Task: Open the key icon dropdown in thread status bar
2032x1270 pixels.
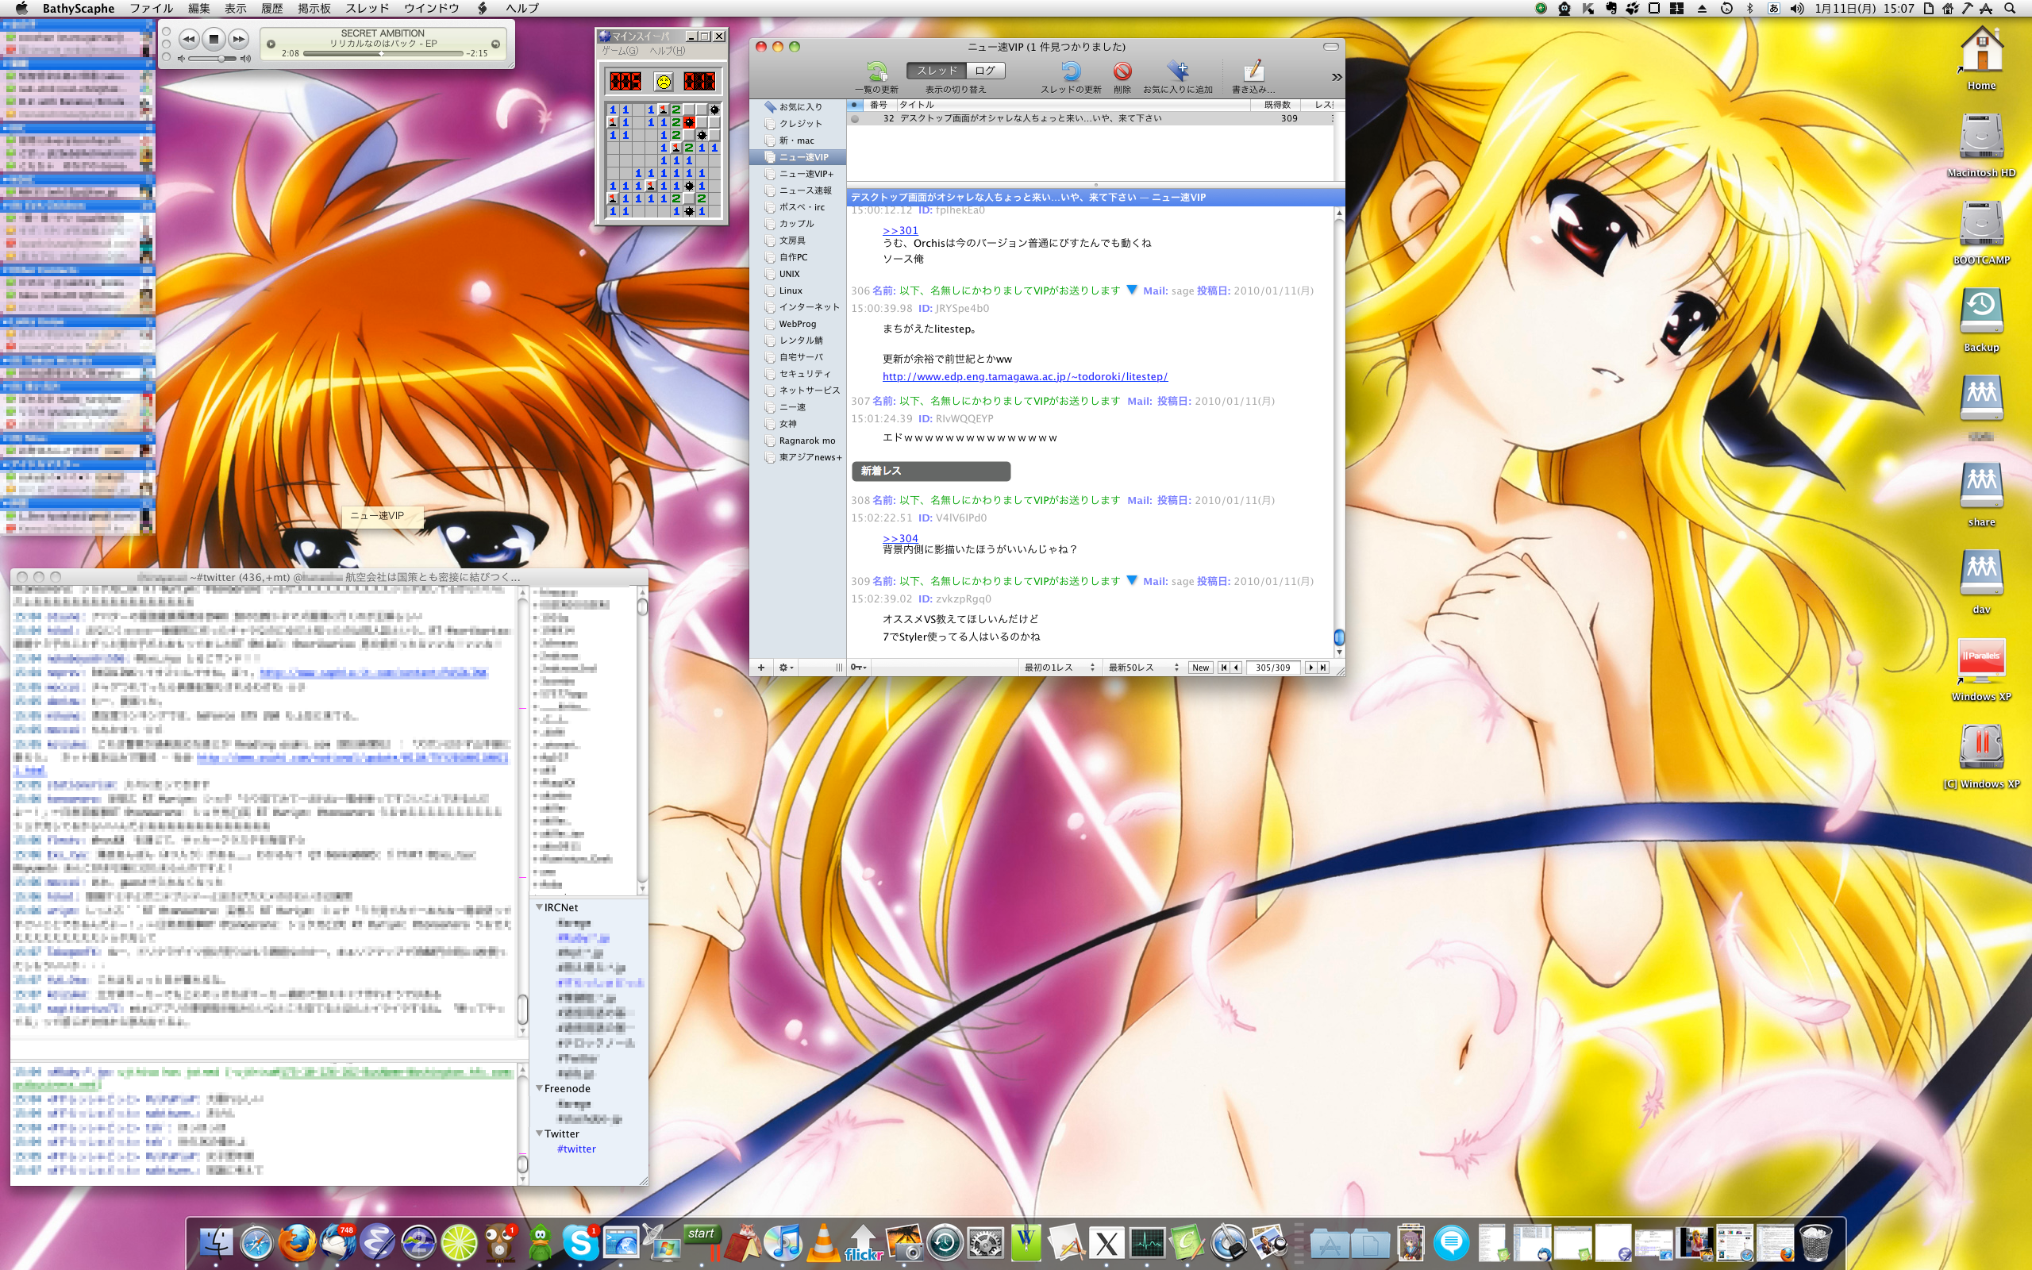Action: pyautogui.click(x=858, y=668)
